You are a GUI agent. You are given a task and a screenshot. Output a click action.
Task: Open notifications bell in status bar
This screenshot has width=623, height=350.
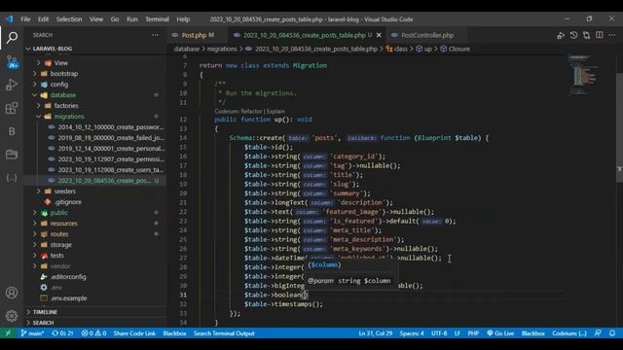612,333
